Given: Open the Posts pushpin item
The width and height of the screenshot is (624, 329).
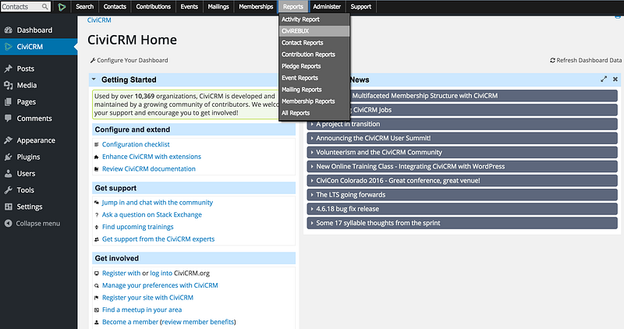Looking at the screenshot, I should click(8, 69).
